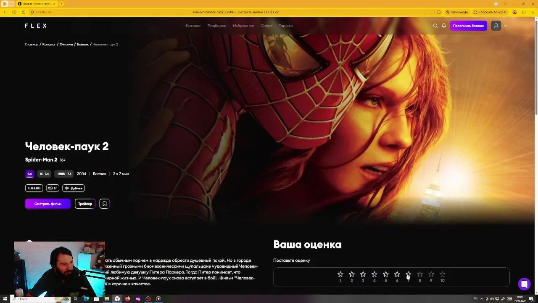The height and width of the screenshot is (303, 538).
Task: Click the browser back arrow
Action: click(x=5, y=12)
